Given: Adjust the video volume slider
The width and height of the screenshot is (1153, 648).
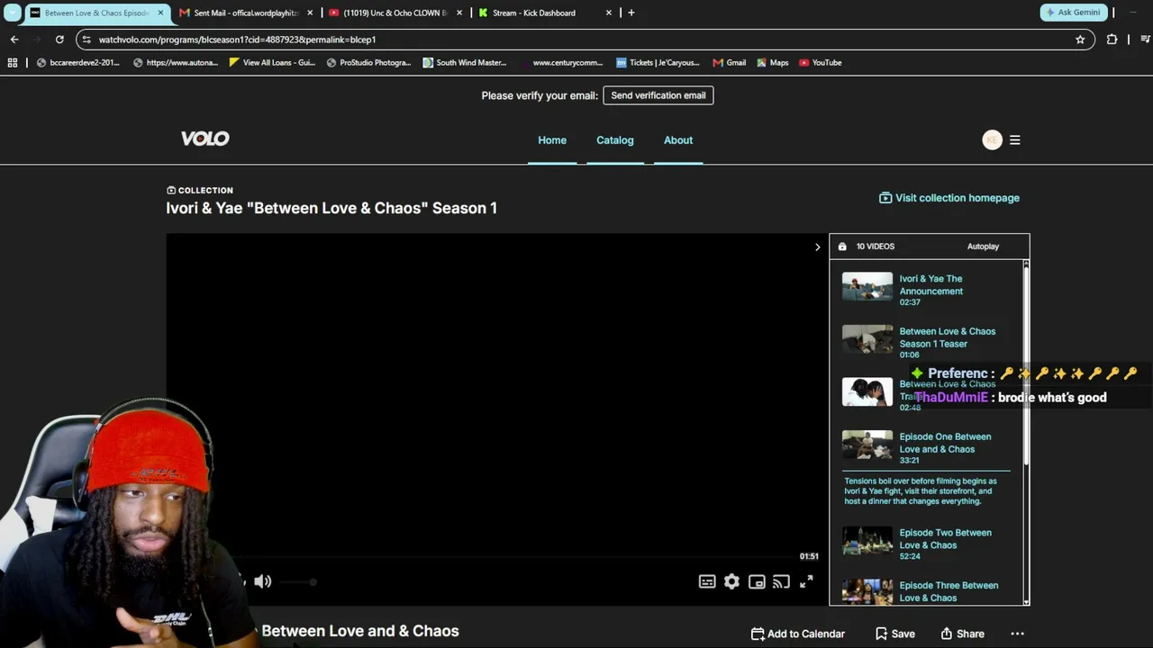Looking at the screenshot, I should point(297,582).
